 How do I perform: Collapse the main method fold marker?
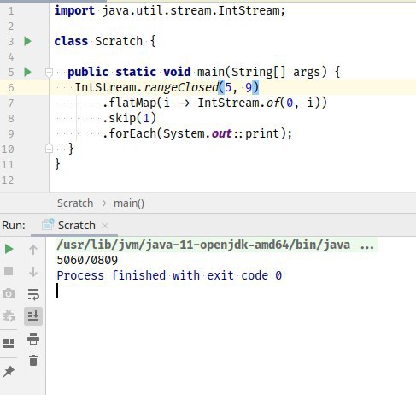49,73
